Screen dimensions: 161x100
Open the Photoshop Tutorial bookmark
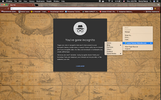[x=73, y=12]
